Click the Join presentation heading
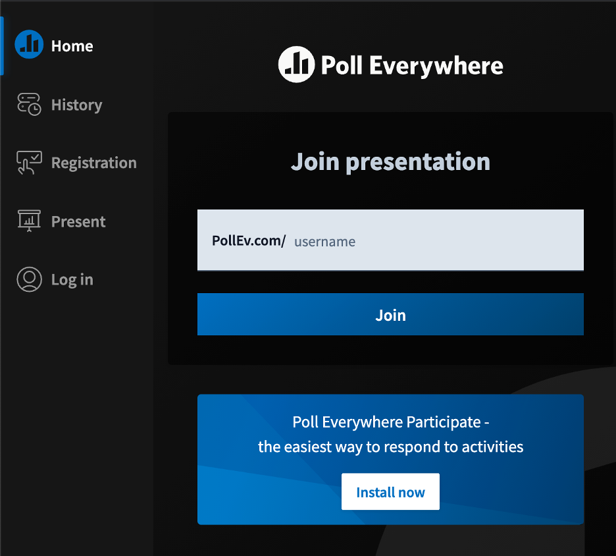 [390, 161]
